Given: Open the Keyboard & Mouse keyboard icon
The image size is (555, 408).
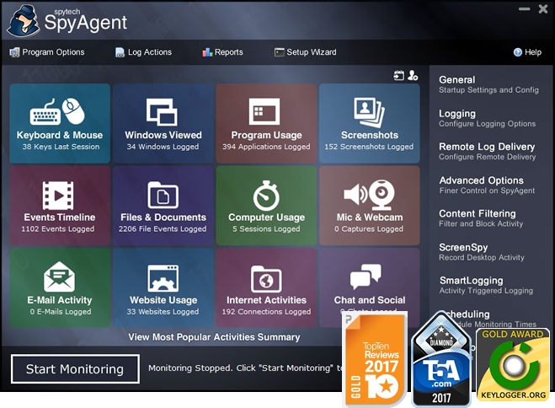Looking at the screenshot, I should (45, 113).
